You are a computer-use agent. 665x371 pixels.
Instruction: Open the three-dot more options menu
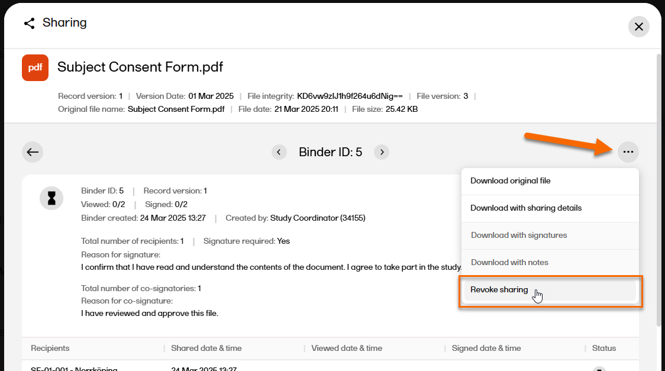pyautogui.click(x=628, y=152)
